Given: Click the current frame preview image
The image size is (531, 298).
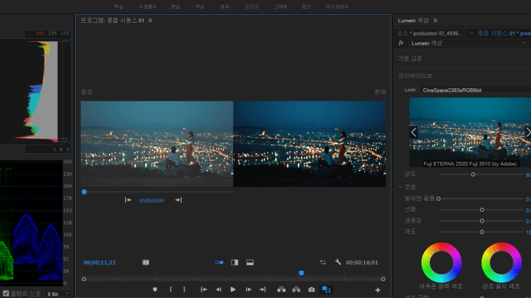Looking at the screenshot, I should click(310, 144).
